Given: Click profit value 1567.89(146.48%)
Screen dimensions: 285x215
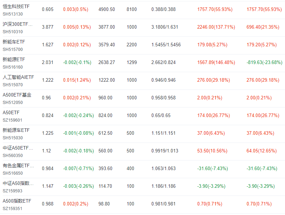Looking at the screenshot, I should pos(216,62).
